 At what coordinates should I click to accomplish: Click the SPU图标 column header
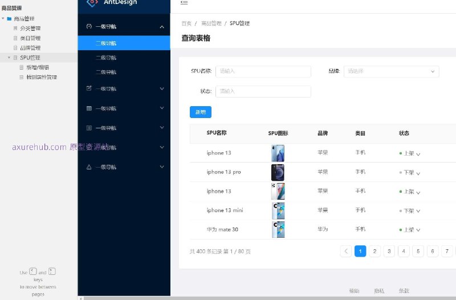tap(278, 133)
